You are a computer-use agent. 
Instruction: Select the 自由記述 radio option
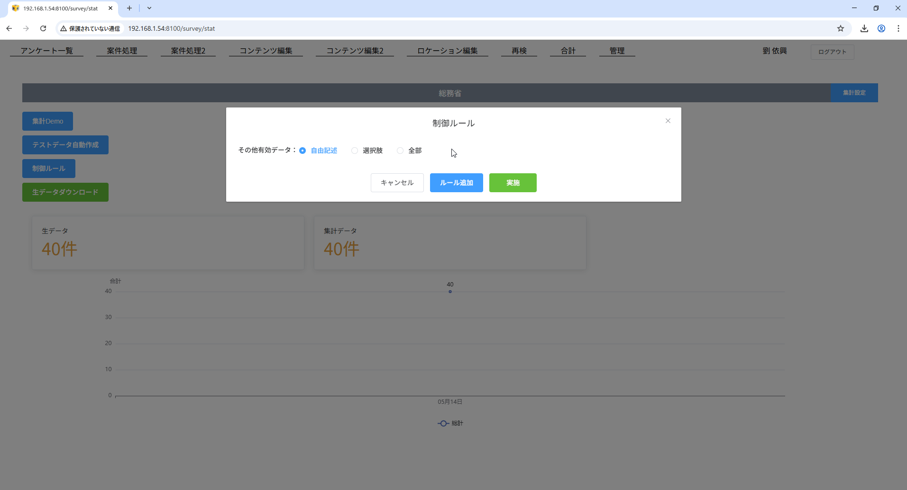pos(302,150)
